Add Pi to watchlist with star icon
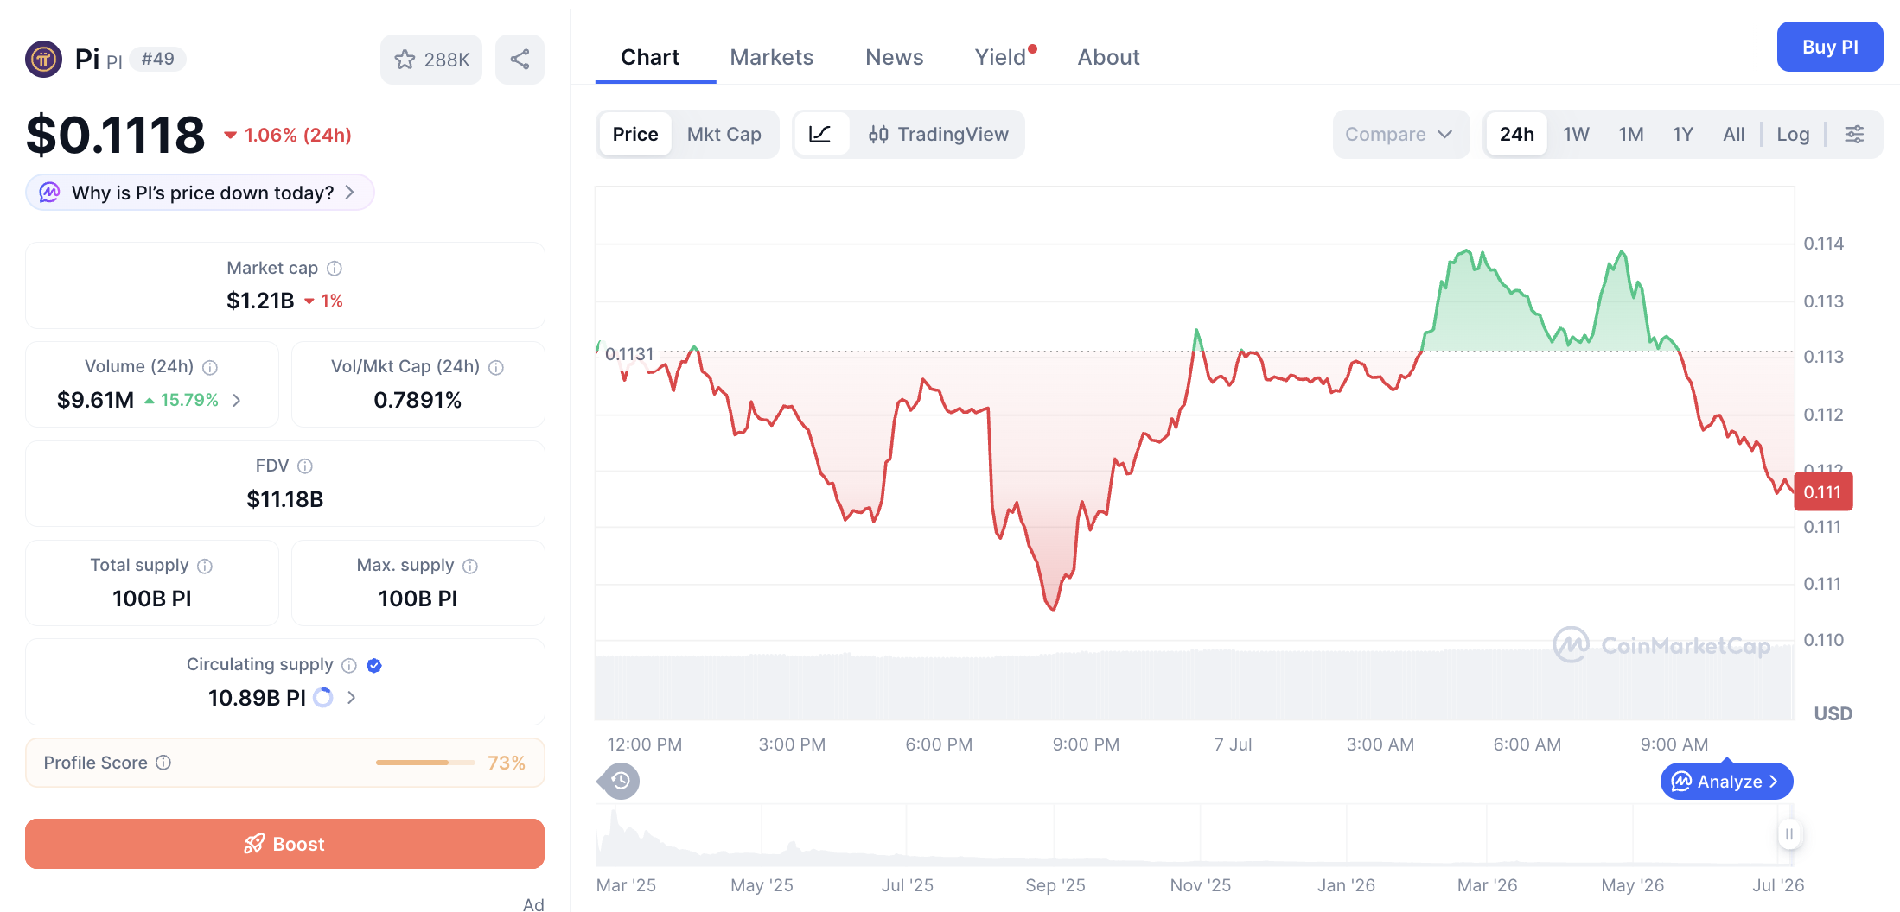 tap(431, 60)
